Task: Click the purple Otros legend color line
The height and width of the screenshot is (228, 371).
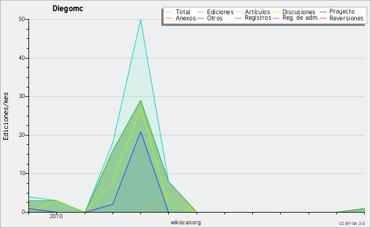Action: pos(200,18)
